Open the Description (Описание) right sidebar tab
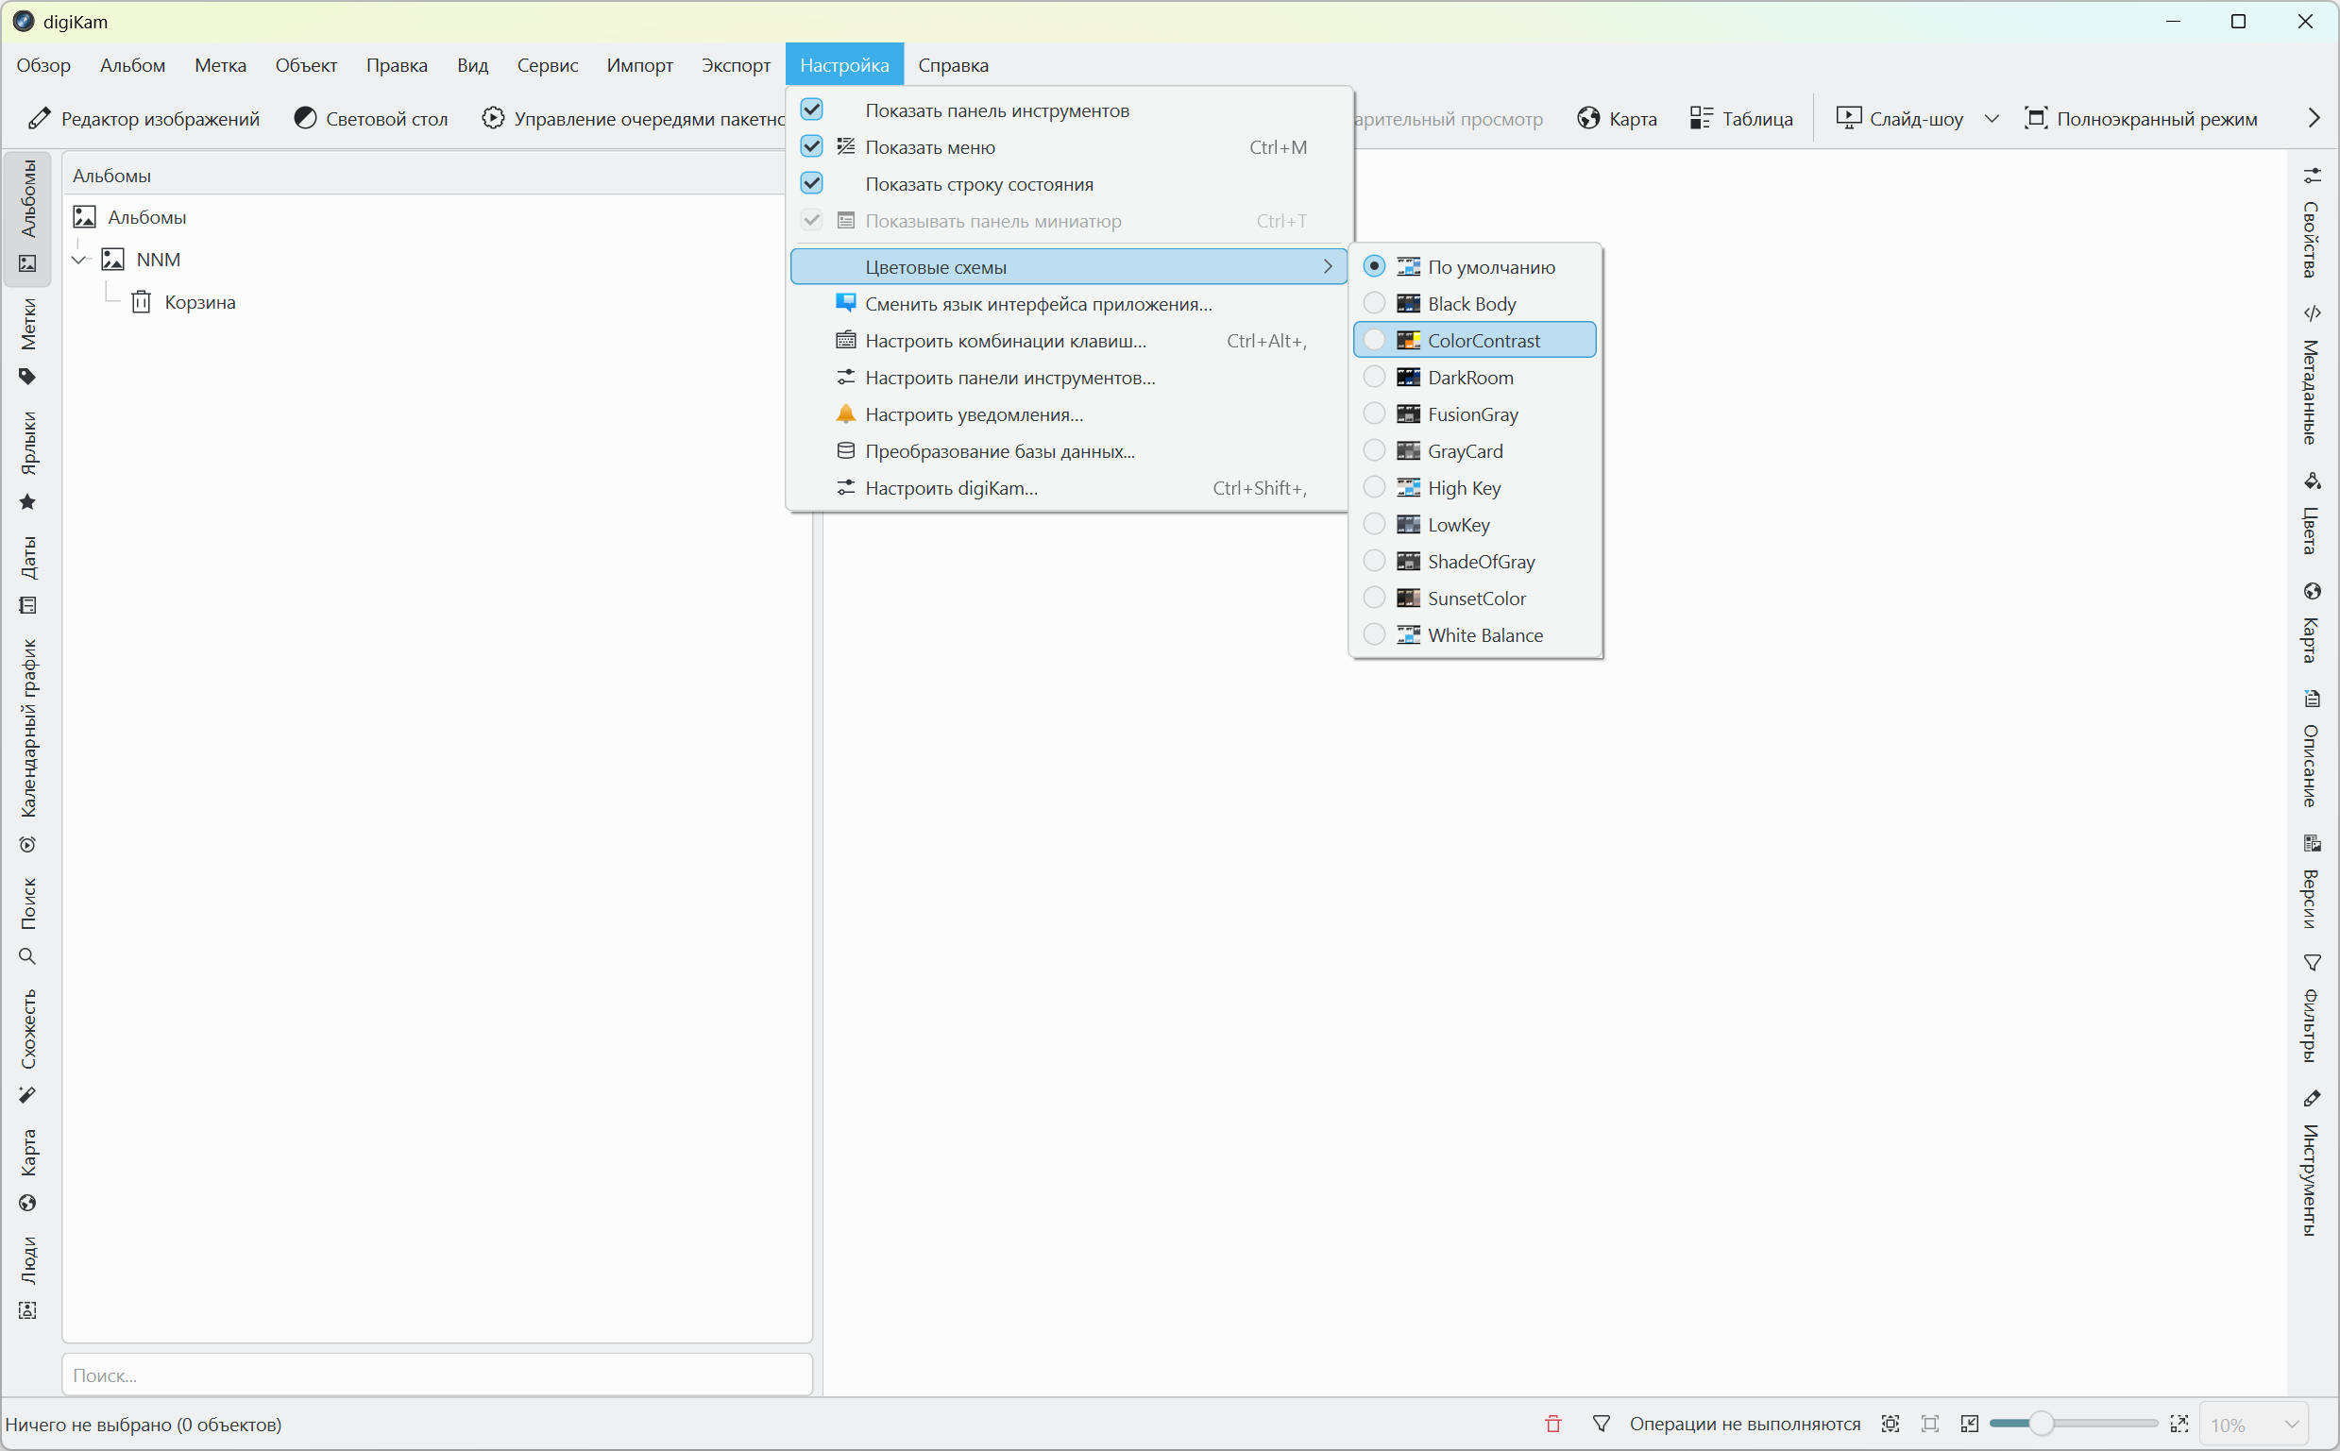The width and height of the screenshot is (2340, 1451). (x=2313, y=750)
